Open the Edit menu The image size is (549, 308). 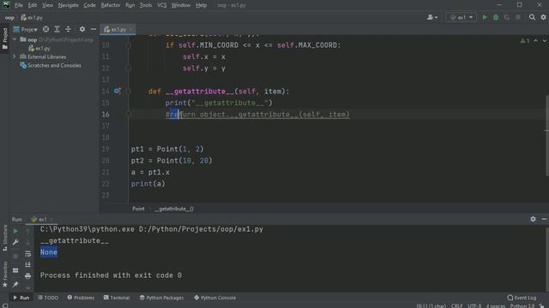(x=33, y=5)
